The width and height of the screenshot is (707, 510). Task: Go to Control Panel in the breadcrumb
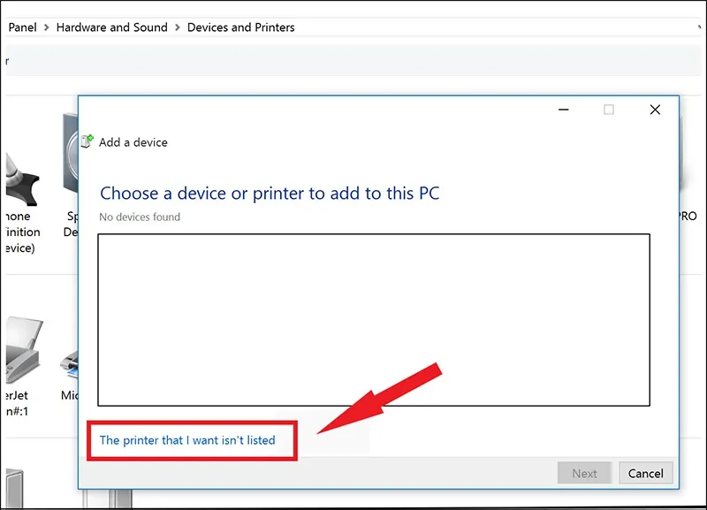point(22,27)
